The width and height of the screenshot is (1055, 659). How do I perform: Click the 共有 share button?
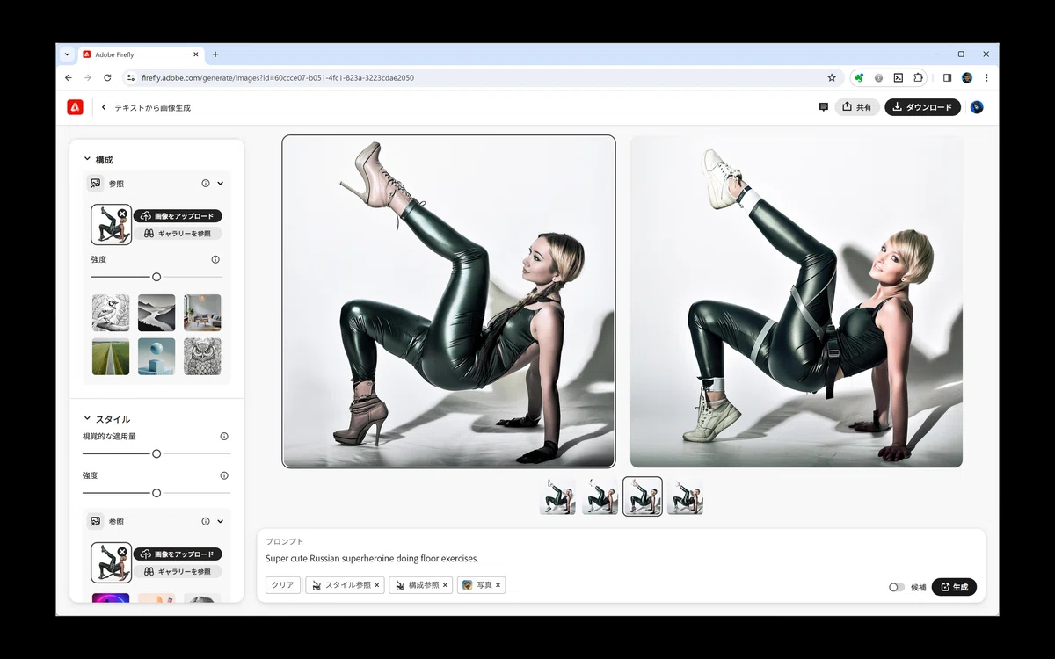(857, 107)
